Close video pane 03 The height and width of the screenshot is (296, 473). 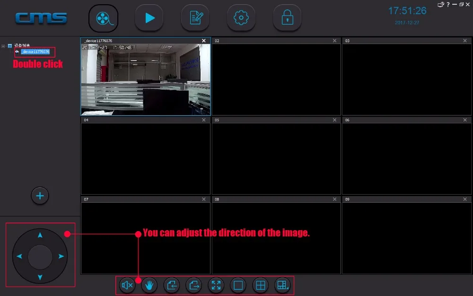[x=465, y=41]
